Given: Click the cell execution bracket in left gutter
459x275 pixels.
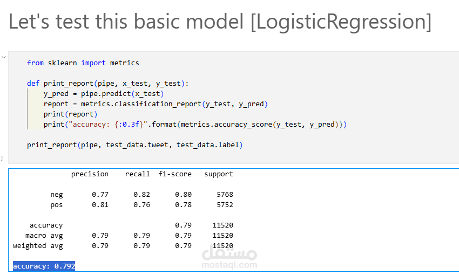Looking at the screenshot, I should tap(2, 158).
